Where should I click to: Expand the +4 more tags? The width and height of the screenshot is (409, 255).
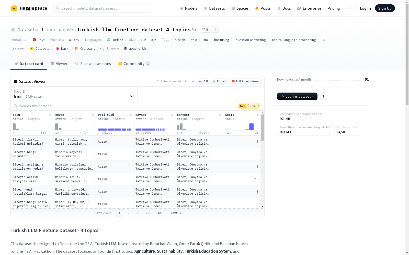[323, 40]
